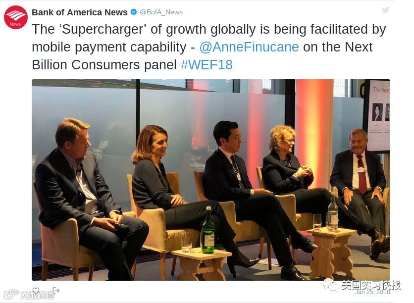
Task: Click the WeChat watermark icon
Action: point(330,285)
